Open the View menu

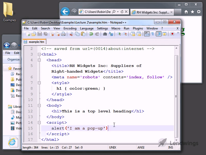pyautogui.click(x=57, y=28)
